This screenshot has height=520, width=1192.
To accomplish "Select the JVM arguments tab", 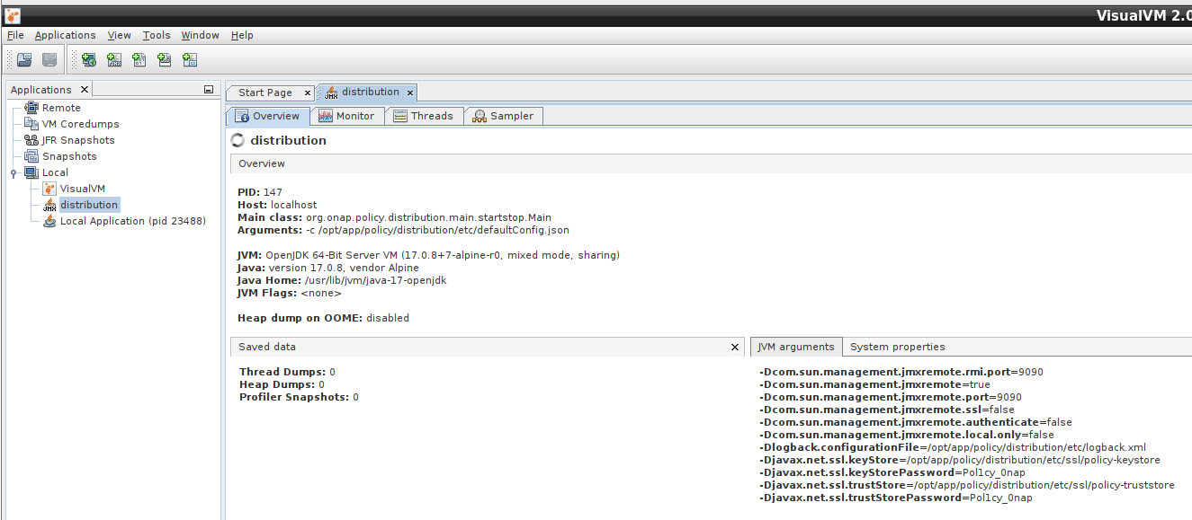I will 795,347.
